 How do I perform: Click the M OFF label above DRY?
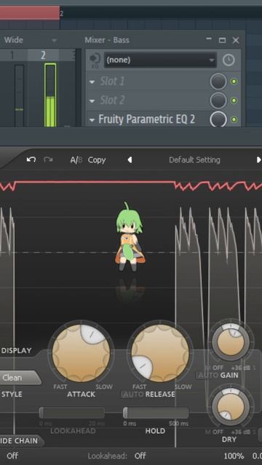[214, 432]
